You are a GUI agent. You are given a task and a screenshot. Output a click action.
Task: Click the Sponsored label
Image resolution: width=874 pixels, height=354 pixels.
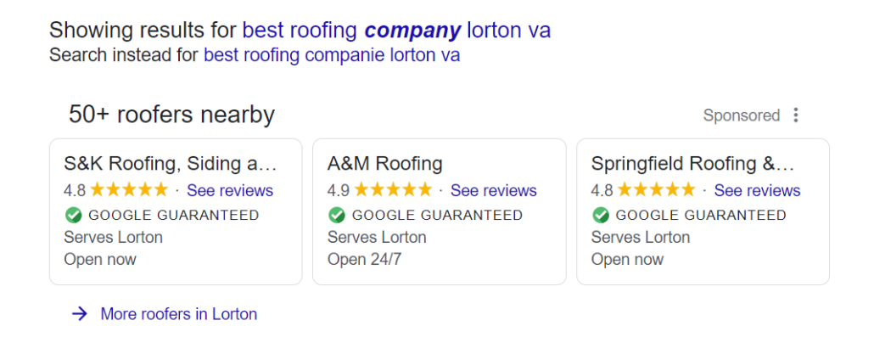(742, 115)
